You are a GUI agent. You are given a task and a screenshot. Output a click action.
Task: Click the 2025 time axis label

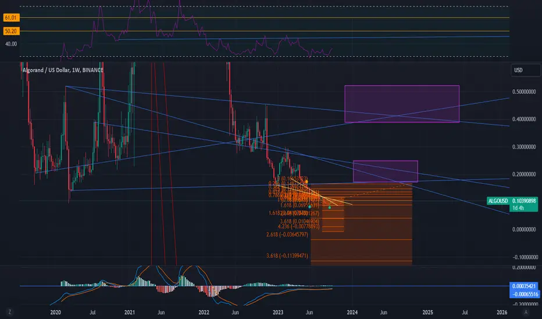pyautogui.click(x=427, y=312)
